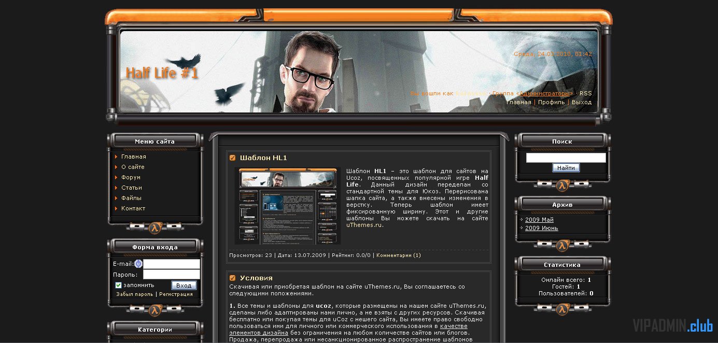This screenshot has width=718, height=343.
Task: Click the orange arrow bullet beside Главная menu item
Action: 116,156
